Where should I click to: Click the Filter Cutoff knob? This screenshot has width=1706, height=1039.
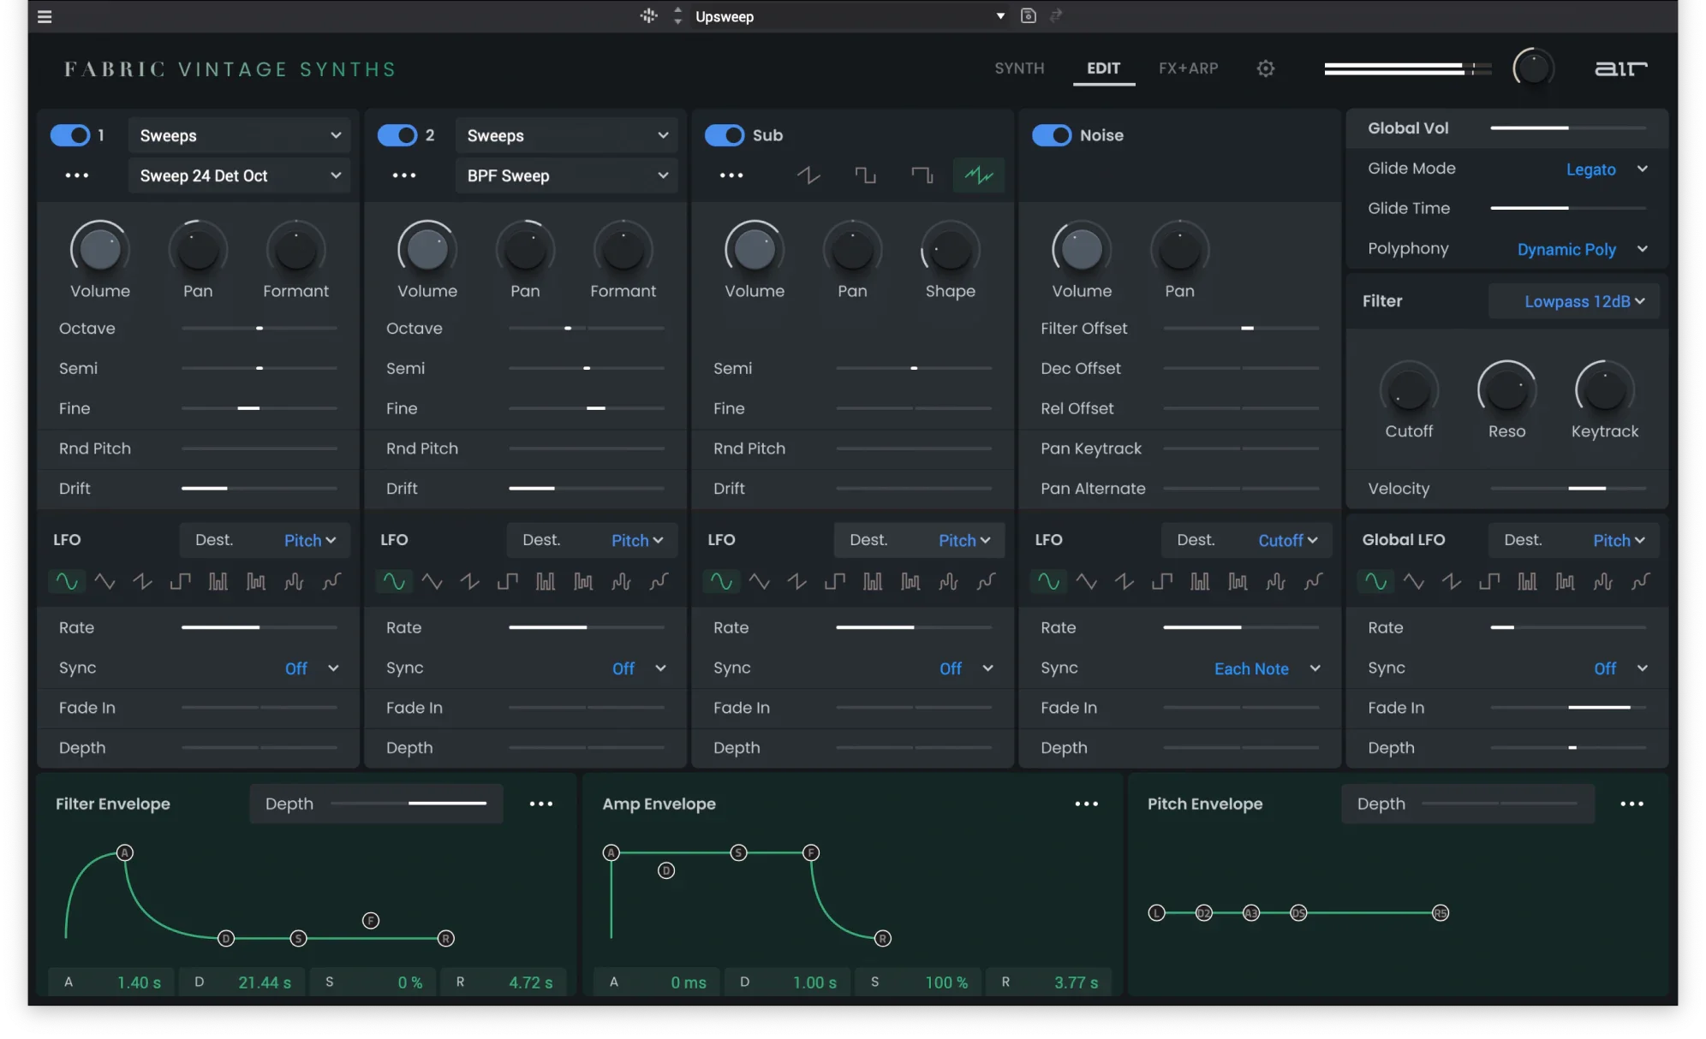(1409, 391)
